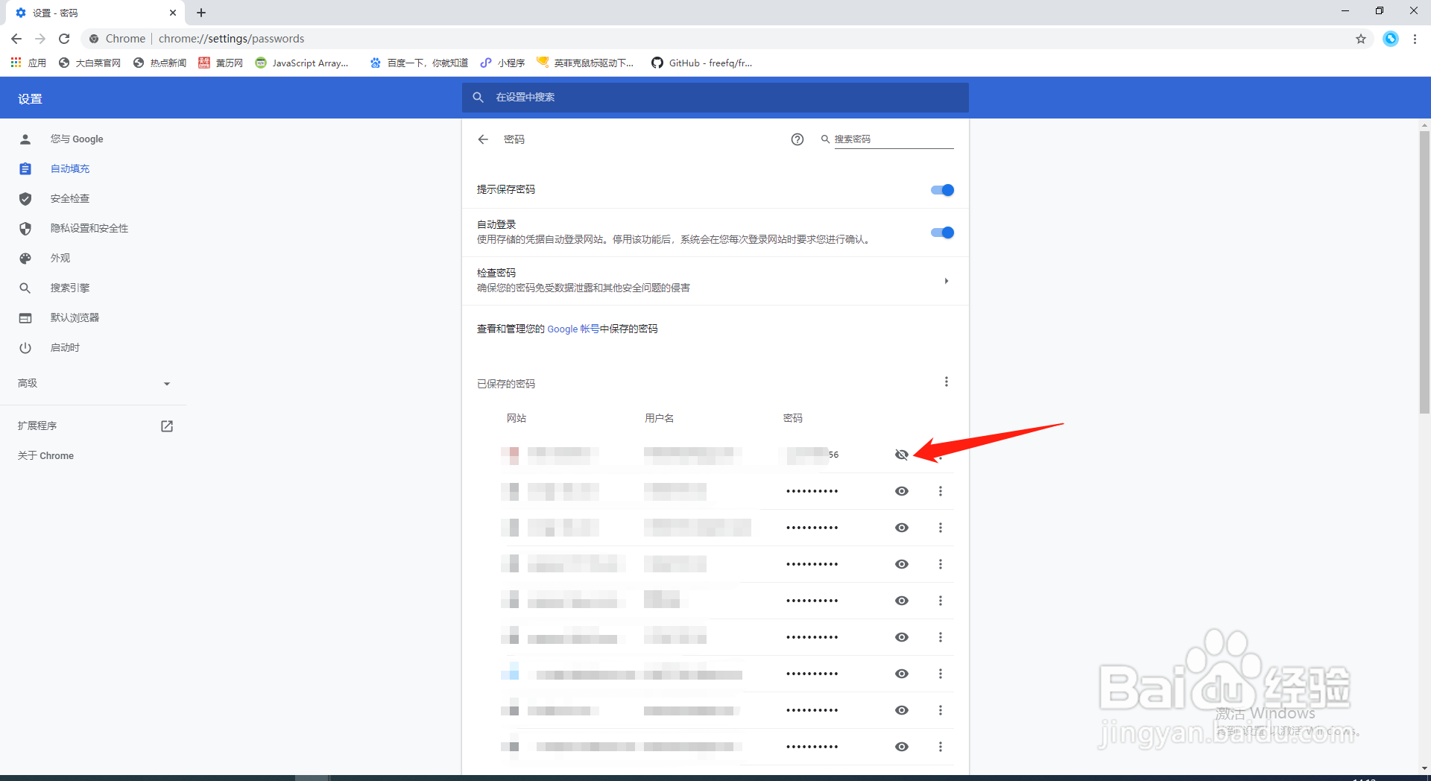
Task: Show password for the fourth saved entry
Action: click(902, 564)
